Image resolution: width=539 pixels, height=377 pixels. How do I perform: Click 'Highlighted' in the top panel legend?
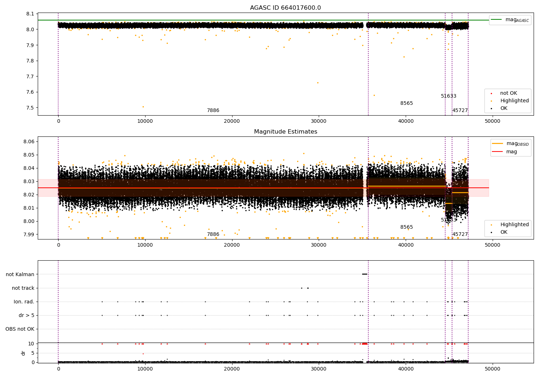(x=514, y=101)
